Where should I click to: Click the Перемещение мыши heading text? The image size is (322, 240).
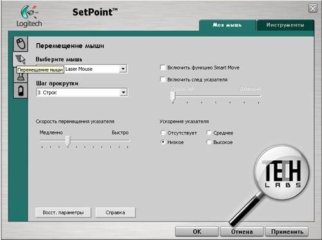(70, 46)
